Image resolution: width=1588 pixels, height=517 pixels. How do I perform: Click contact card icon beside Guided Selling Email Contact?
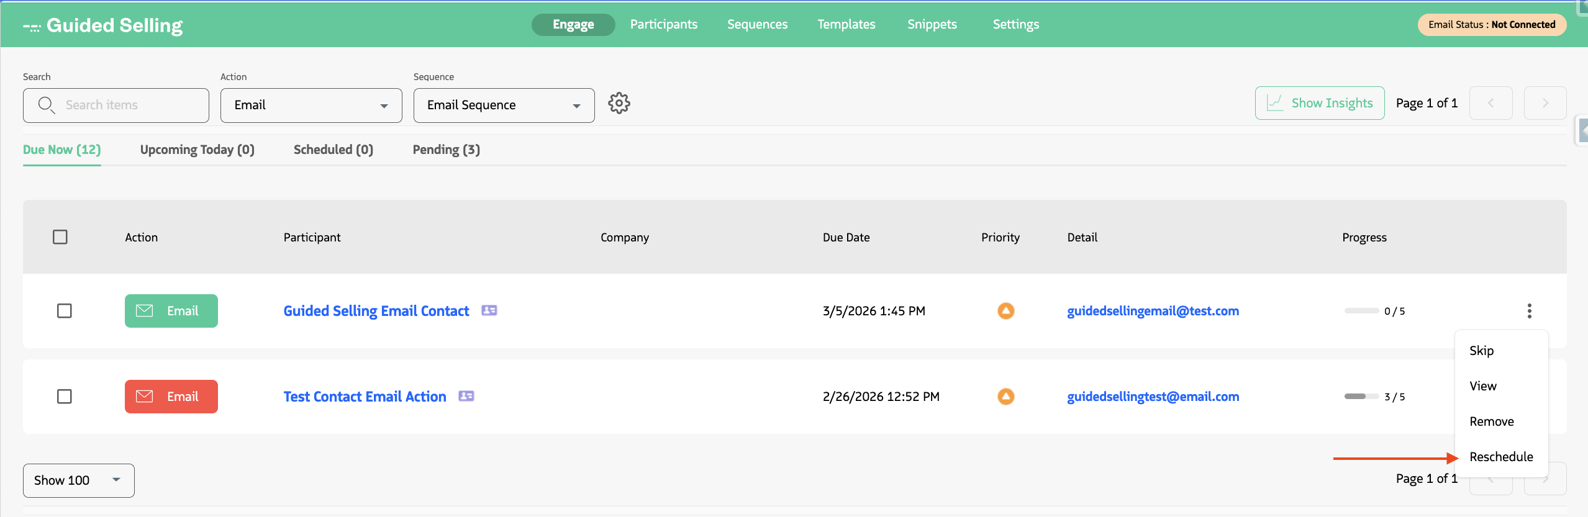pos(489,310)
